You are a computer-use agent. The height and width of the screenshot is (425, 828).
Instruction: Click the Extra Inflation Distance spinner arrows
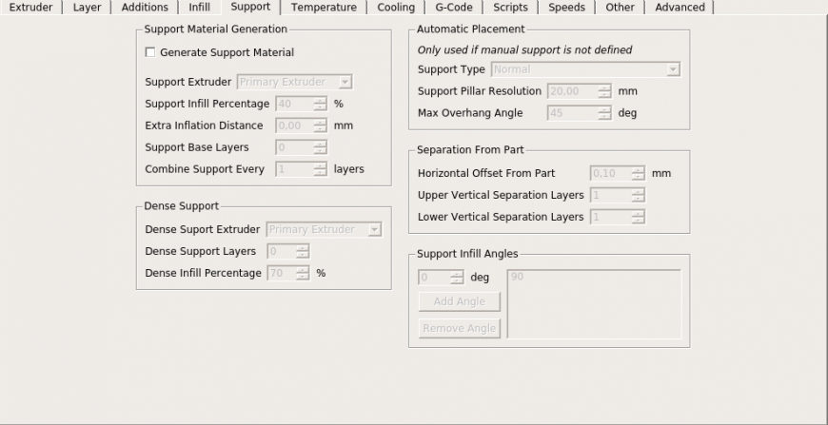(320, 126)
